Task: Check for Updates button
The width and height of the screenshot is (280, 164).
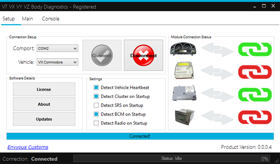Action: coord(44,119)
